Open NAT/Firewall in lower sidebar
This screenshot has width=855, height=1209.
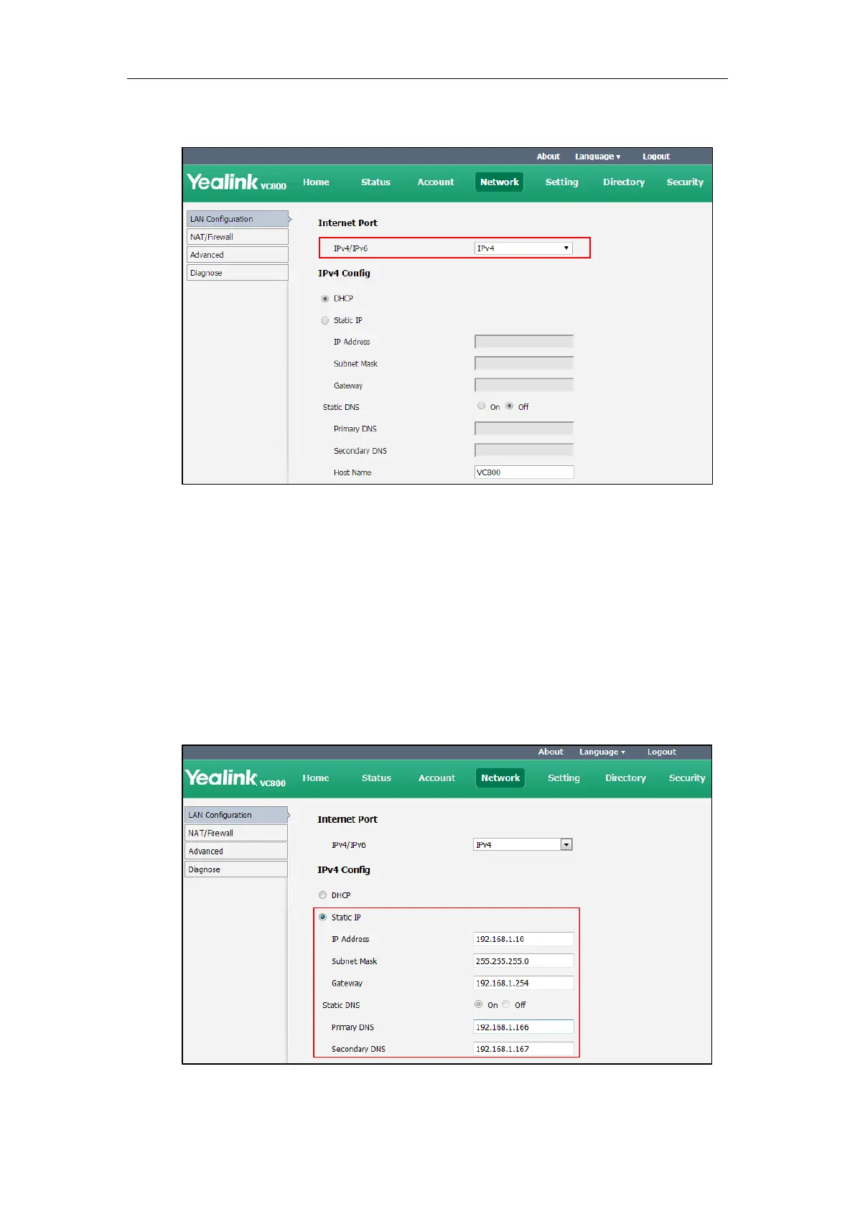point(236,833)
